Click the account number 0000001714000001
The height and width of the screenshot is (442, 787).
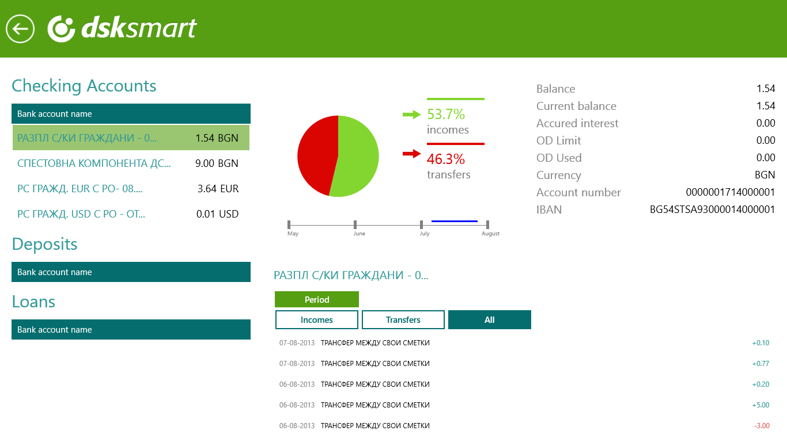click(x=731, y=192)
